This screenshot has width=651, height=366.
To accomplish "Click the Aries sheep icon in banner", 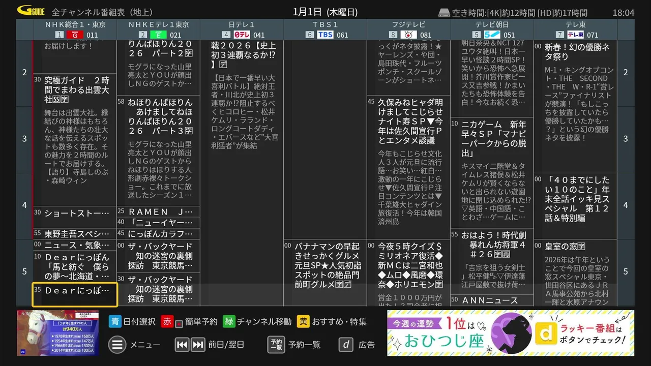I will click(x=512, y=333).
